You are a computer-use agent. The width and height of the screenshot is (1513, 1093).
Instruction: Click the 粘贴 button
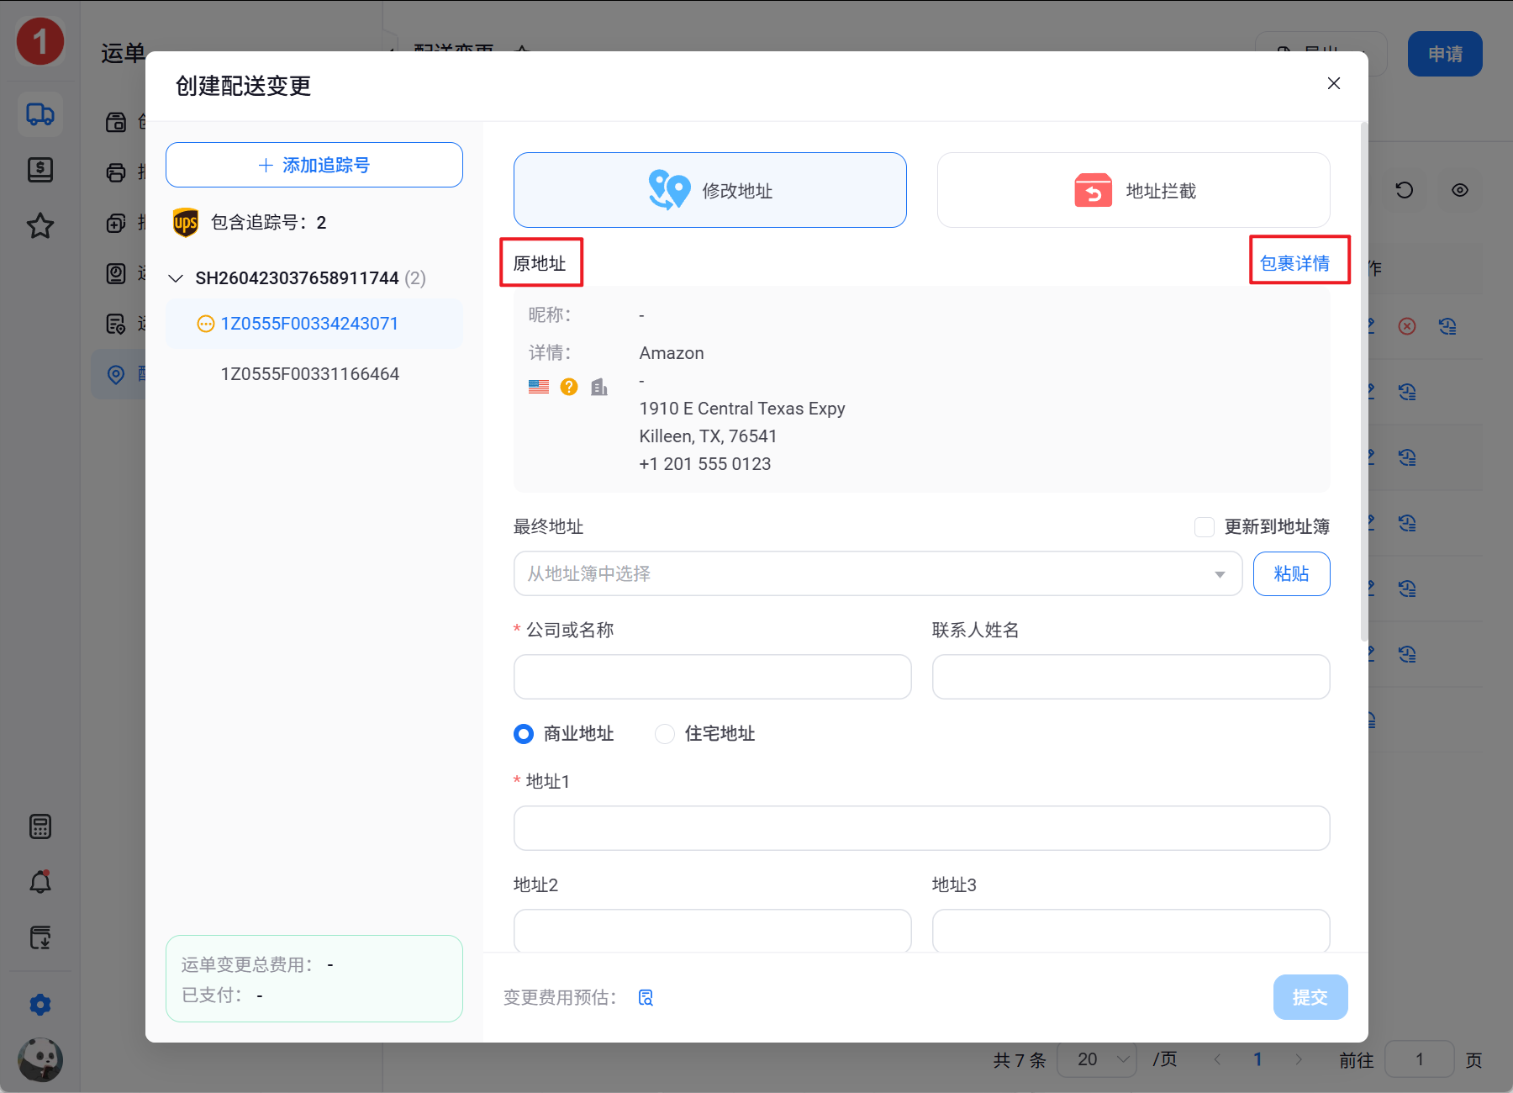click(1292, 573)
